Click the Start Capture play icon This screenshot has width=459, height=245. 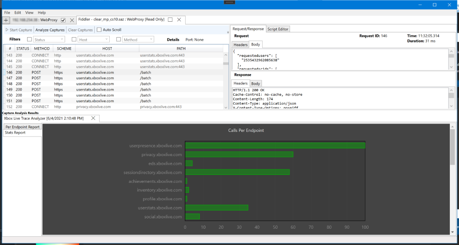pos(7,30)
